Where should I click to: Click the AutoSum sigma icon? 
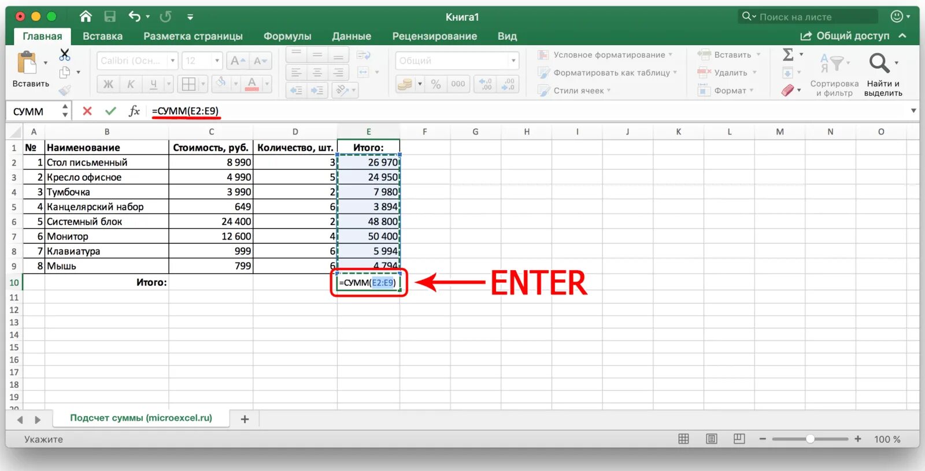point(788,55)
